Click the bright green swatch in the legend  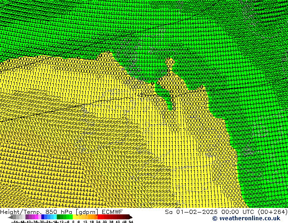click(71, 217)
